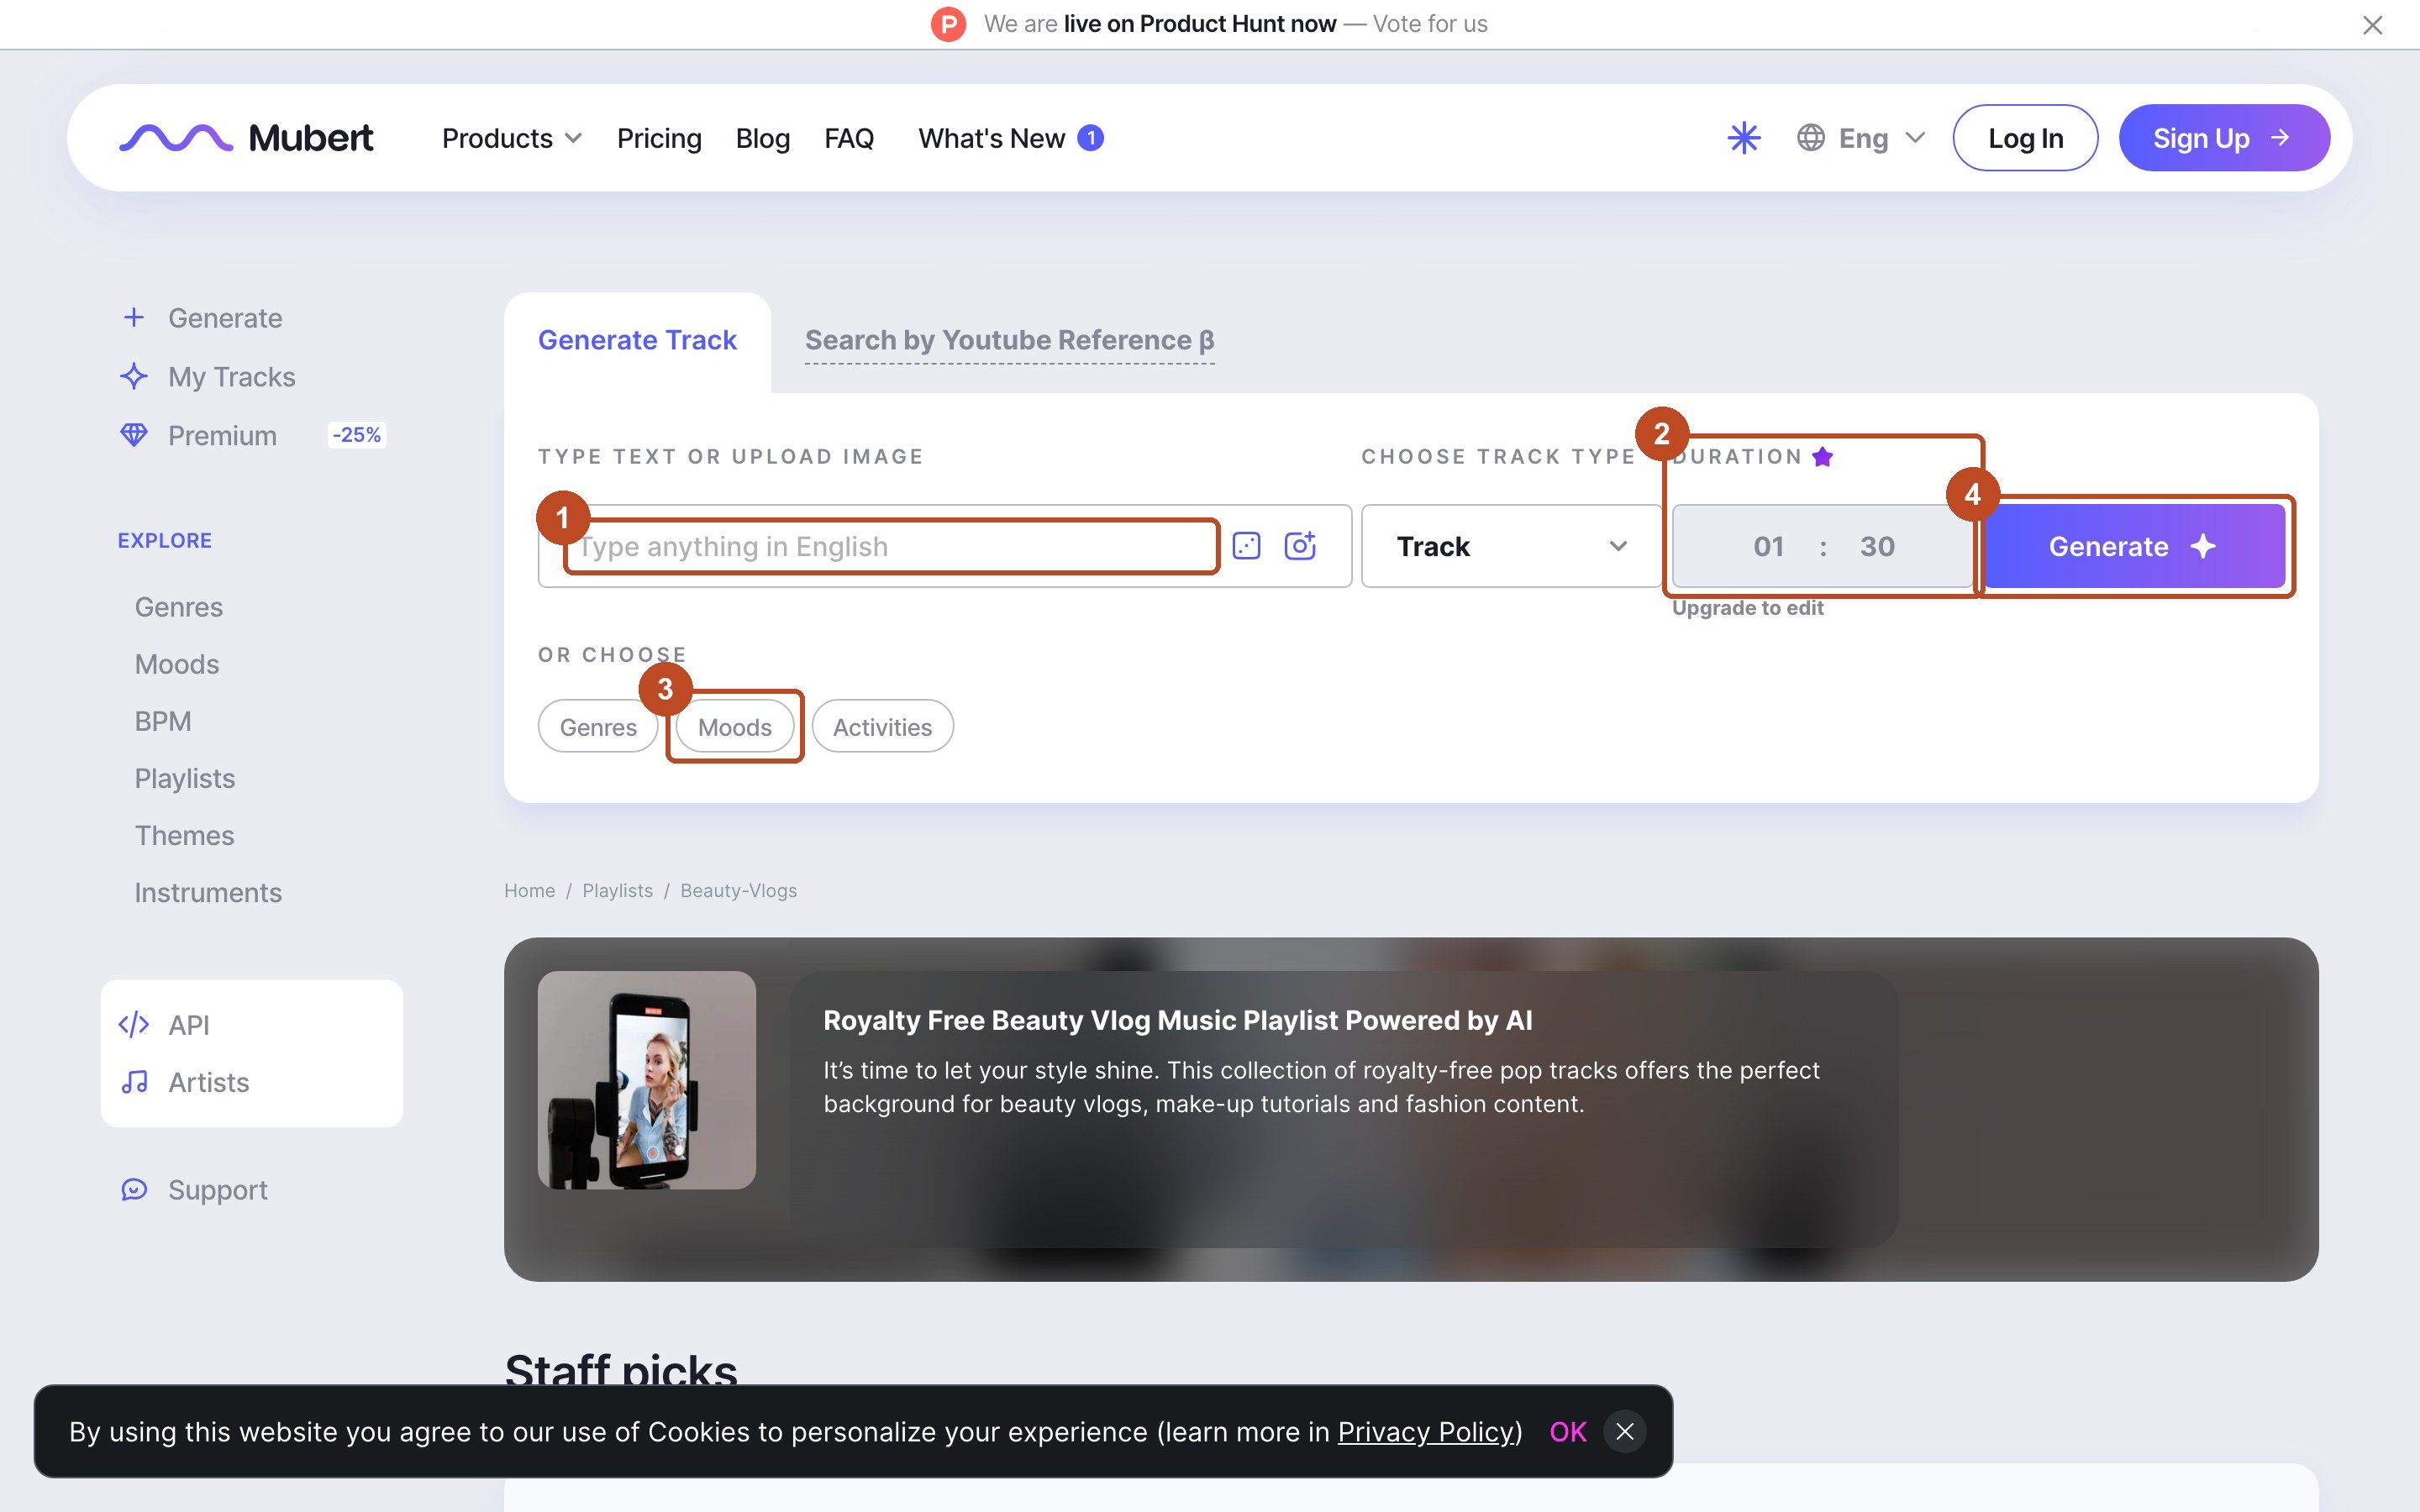The height and width of the screenshot is (1512, 2420).
Task: Select the Activities chip
Action: (882, 727)
